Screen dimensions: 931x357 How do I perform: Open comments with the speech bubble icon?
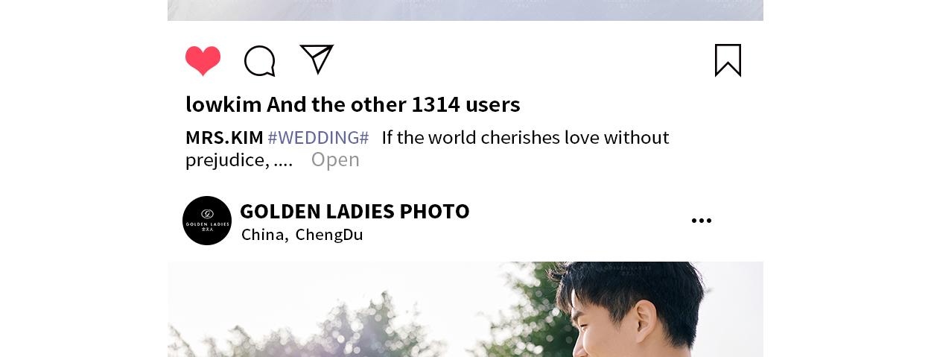click(260, 61)
